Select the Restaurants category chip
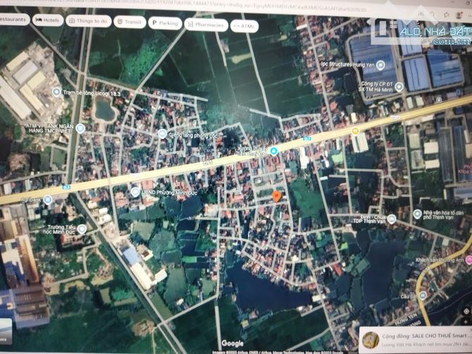The width and height of the screenshot is (472, 354). pyautogui.click(x=13, y=19)
